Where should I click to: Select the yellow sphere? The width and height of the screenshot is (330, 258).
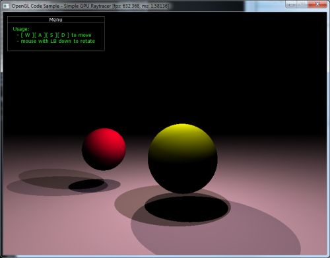pyautogui.click(x=183, y=158)
